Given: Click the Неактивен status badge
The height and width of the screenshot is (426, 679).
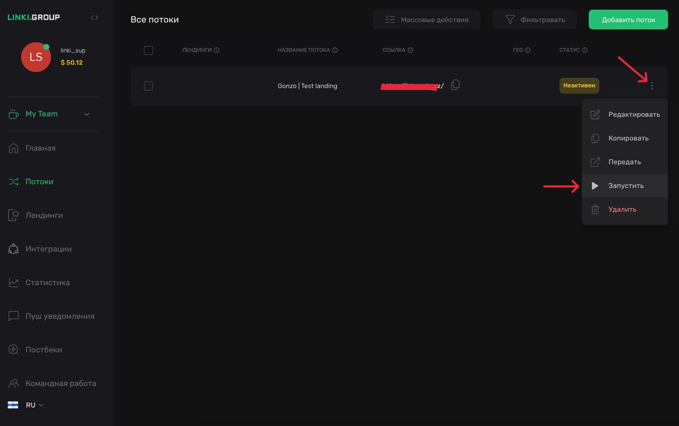Looking at the screenshot, I should click(579, 85).
